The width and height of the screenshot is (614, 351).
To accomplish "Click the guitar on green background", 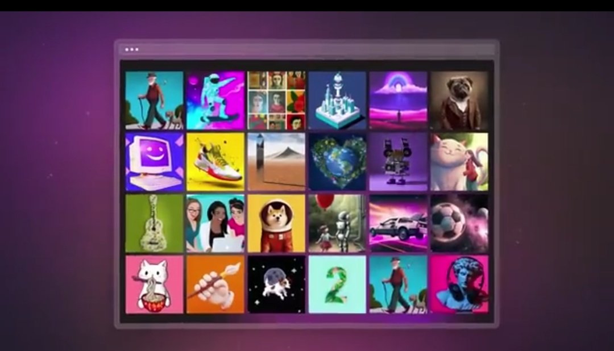I will tap(155, 223).
